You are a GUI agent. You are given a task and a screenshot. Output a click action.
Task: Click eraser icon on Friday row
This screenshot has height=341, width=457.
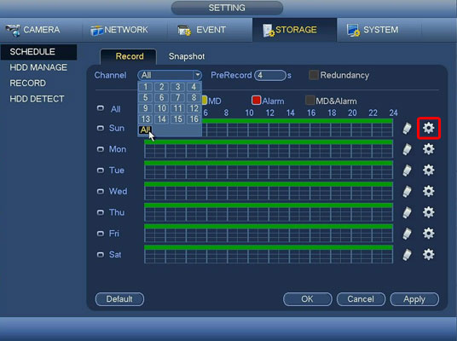(408, 234)
